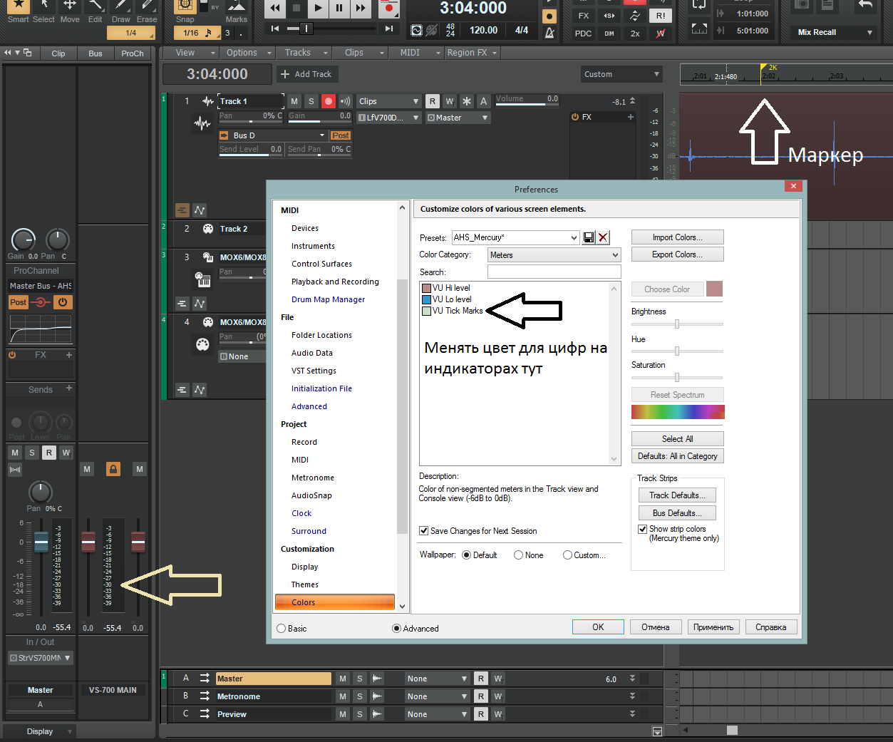Click the FX bypass button in Mix module
The image size is (893, 742).
583,16
